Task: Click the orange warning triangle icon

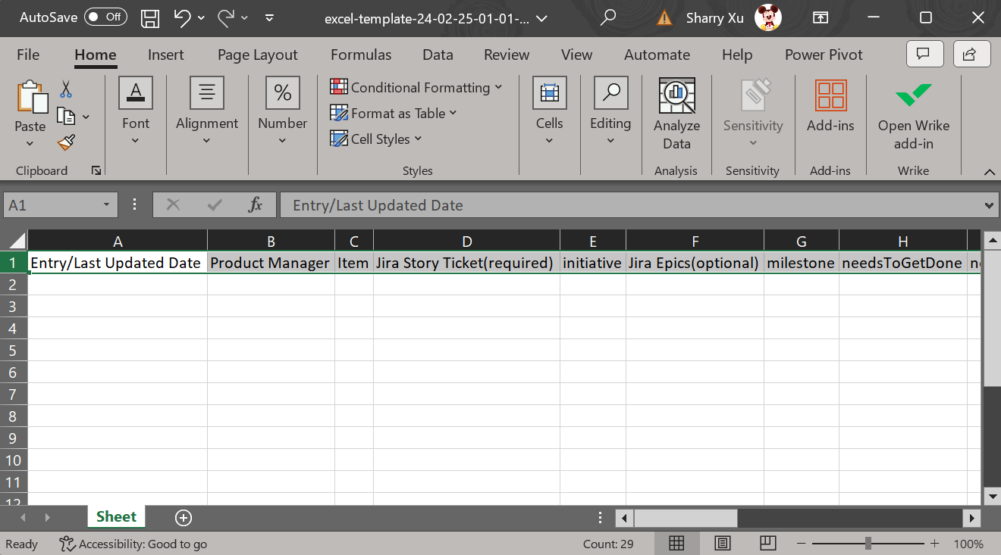Action: coord(665,17)
